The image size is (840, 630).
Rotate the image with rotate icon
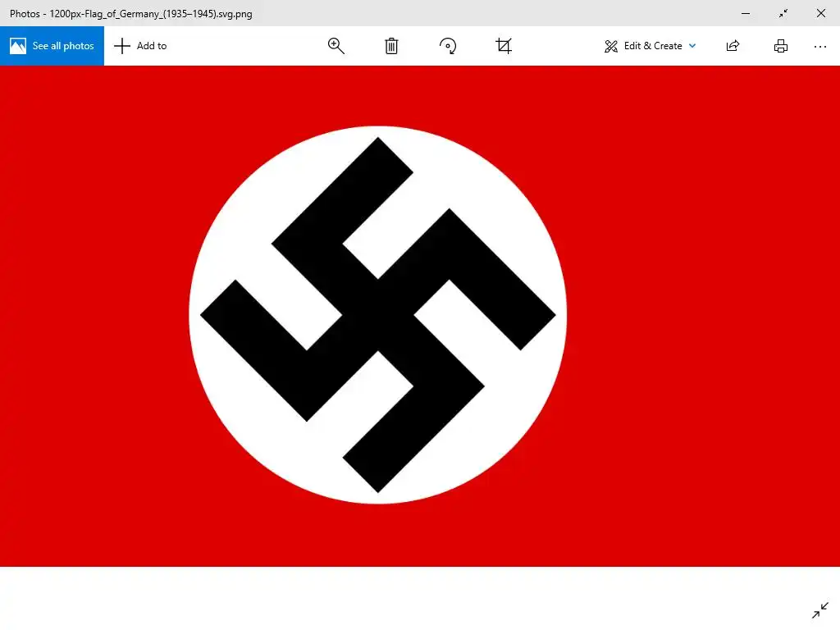pos(448,46)
